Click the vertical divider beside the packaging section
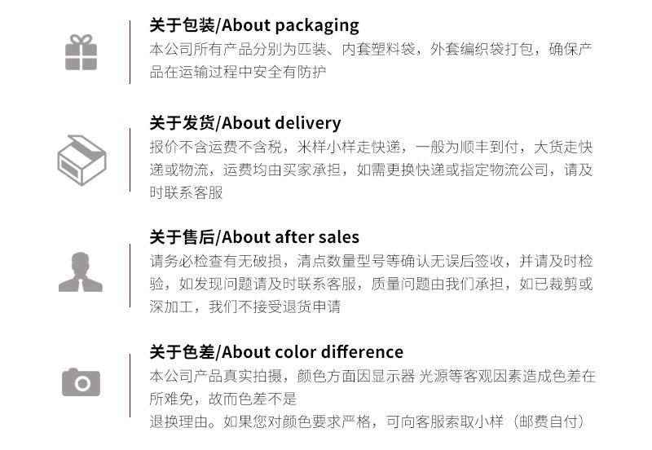 point(130,52)
